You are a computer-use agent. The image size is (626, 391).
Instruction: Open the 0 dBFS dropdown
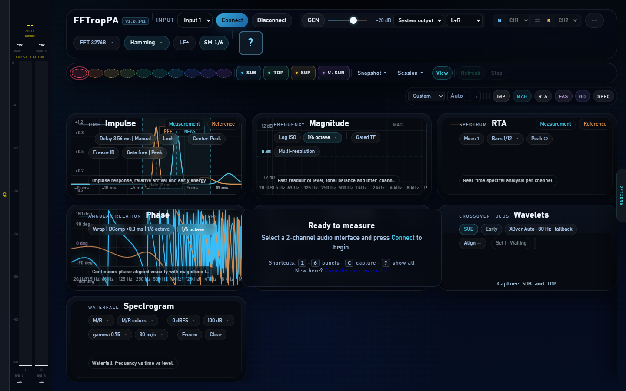click(x=184, y=321)
